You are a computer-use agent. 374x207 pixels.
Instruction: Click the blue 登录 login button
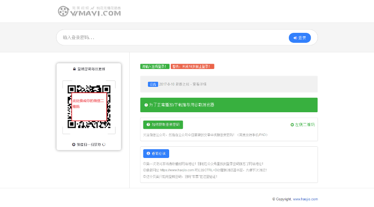pyautogui.click(x=300, y=38)
